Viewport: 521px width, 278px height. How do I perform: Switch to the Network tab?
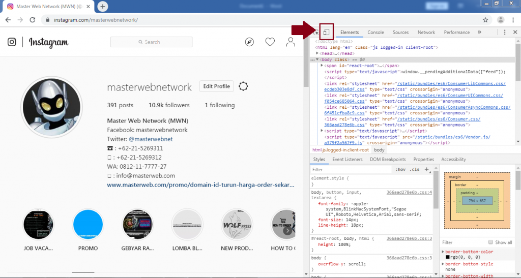click(x=426, y=32)
